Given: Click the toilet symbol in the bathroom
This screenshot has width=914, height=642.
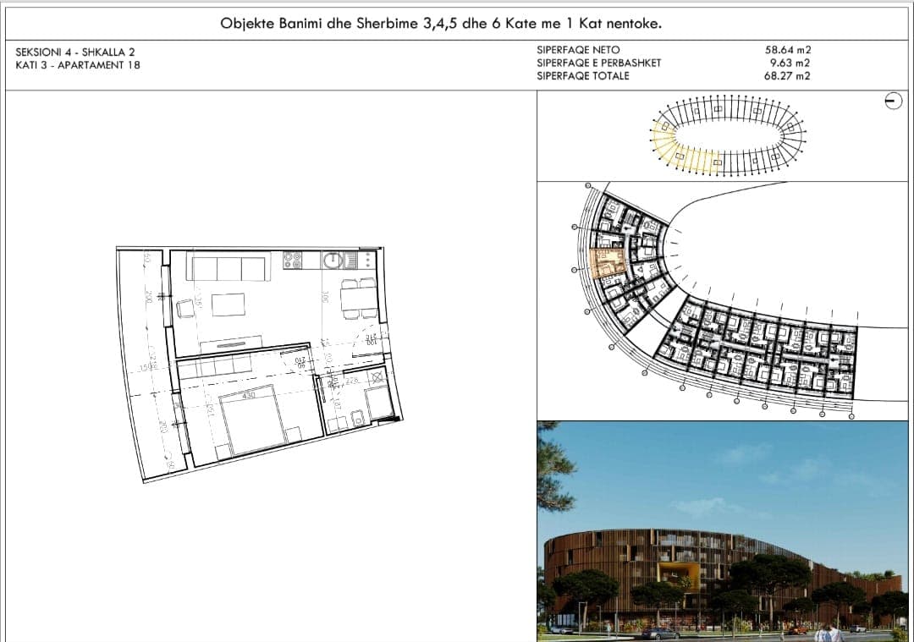Looking at the screenshot, I should (x=357, y=418).
